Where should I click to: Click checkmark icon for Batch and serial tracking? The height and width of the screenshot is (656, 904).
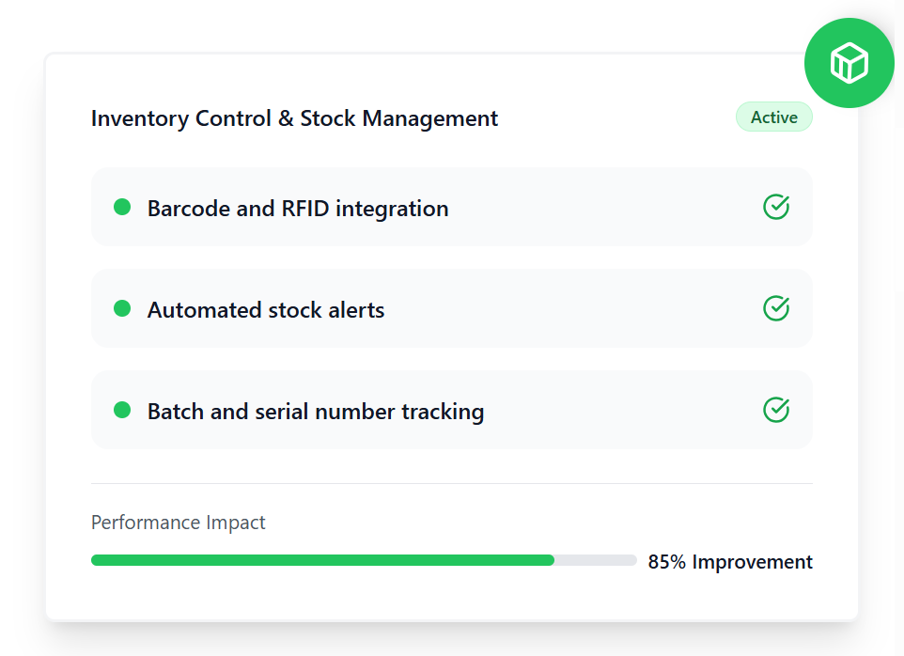775,410
